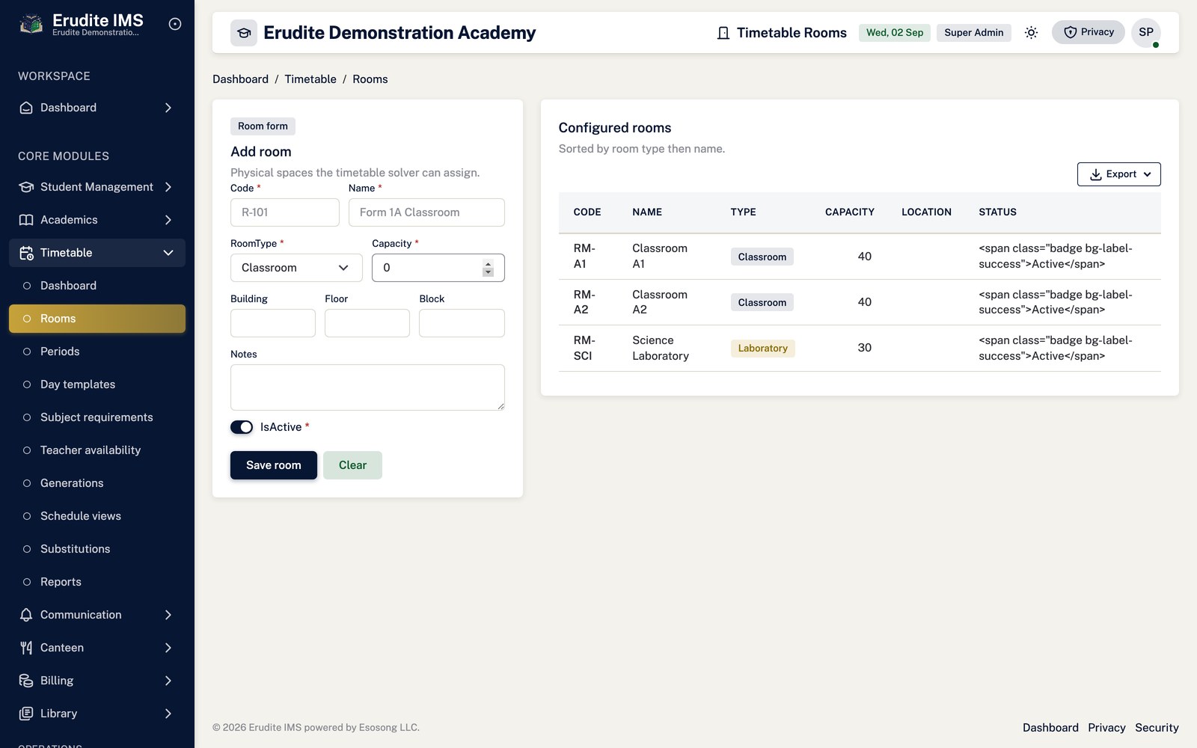
Task: Open Periods in the Timetable submenu
Action: [x=97, y=352]
